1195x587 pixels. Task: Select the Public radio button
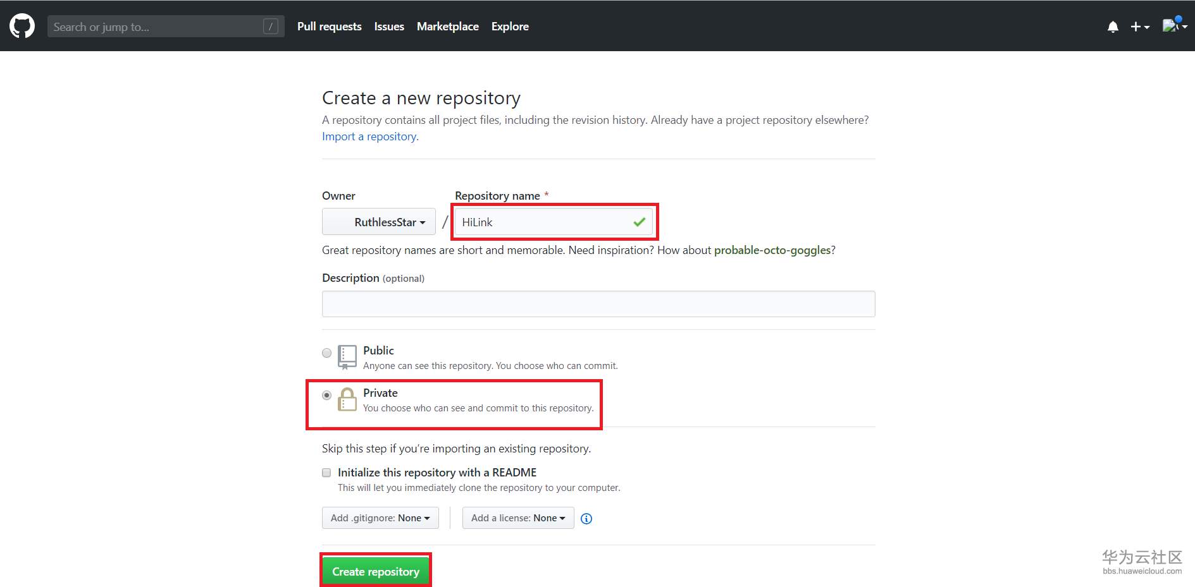pyautogui.click(x=326, y=353)
